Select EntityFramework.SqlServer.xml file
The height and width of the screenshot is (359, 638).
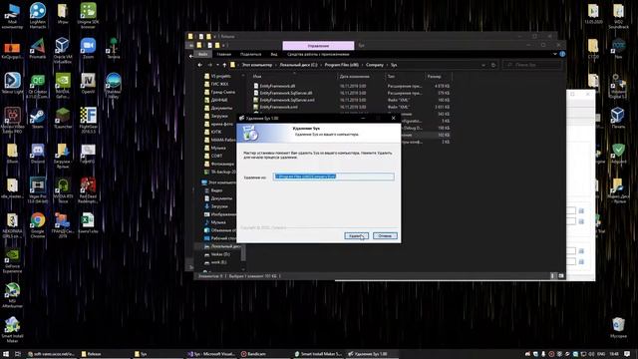pyautogui.click(x=287, y=100)
